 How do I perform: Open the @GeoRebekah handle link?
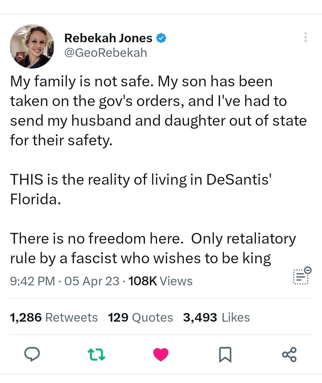(106, 53)
